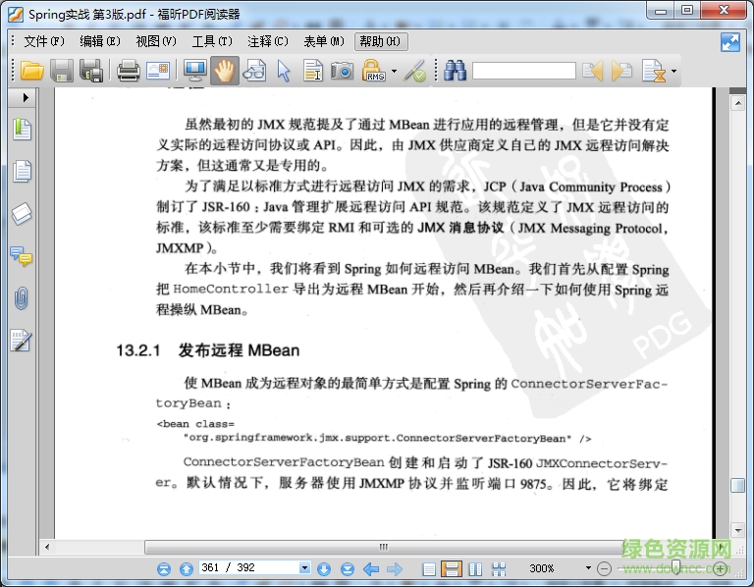Go to the first page
754x587 pixels.
[x=164, y=569]
